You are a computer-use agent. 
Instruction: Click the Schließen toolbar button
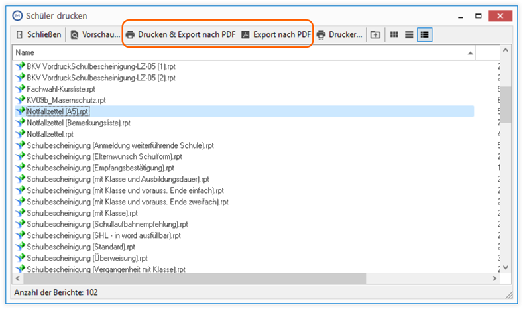coord(38,34)
